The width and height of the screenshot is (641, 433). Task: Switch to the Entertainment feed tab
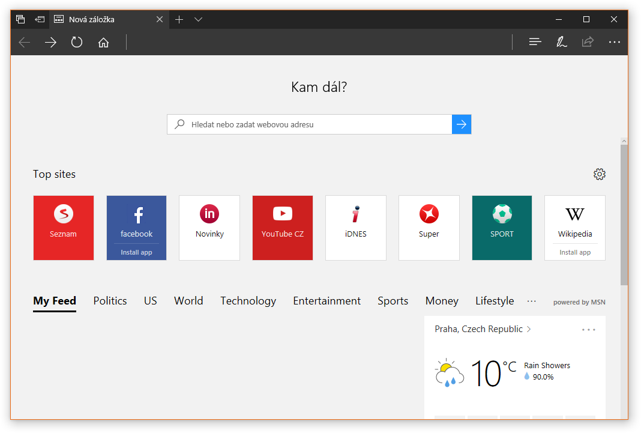327,301
